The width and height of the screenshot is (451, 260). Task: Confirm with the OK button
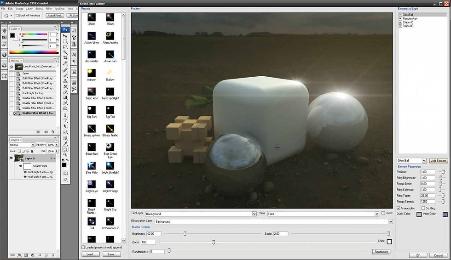coord(418,255)
